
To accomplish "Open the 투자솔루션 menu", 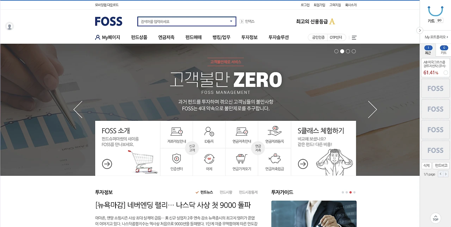I will tap(279, 37).
